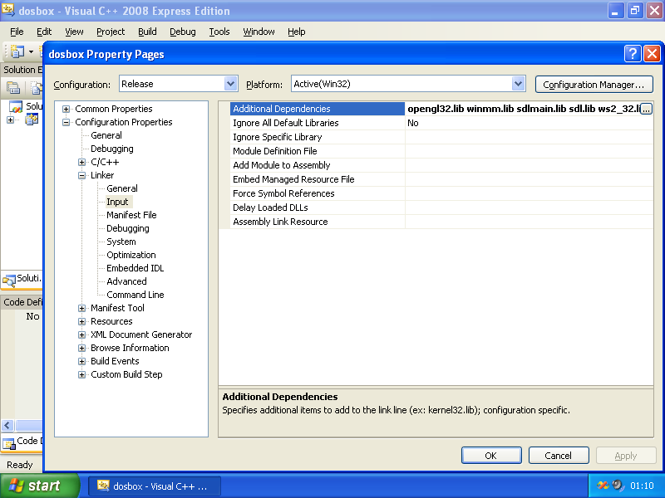Open the Build menu
Viewport: 665px width, 498px height.
[147, 32]
